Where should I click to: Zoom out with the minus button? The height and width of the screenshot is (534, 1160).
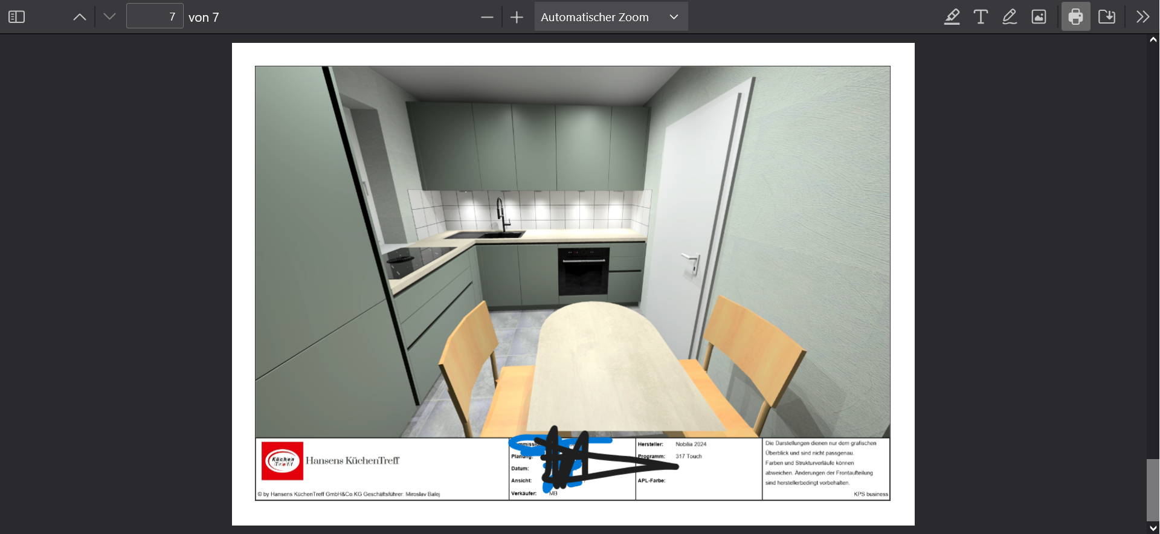tap(487, 18)
